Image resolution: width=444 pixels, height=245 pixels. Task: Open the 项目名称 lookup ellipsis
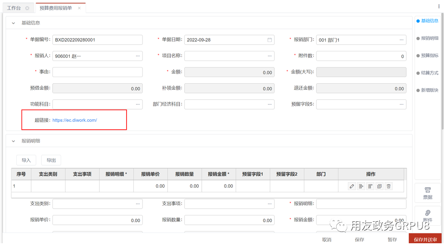pyautogui.click(x=269, y=56)
